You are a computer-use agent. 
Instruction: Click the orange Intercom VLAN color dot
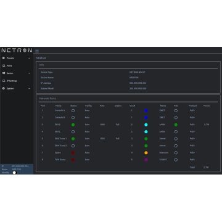click(x=146, y=153)
